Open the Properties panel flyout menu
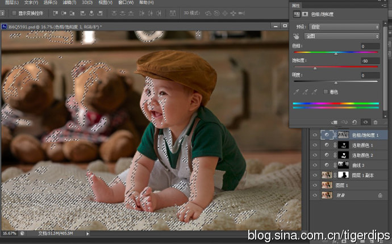The height and width of the screenshot is (244, 392). [383, 6]
